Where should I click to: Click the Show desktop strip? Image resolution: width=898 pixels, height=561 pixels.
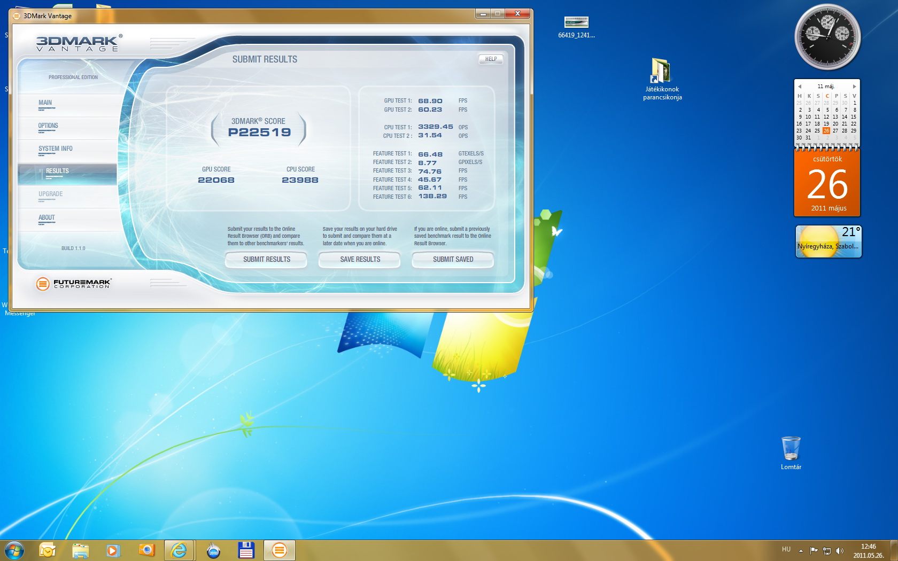(x=894, y=550)
